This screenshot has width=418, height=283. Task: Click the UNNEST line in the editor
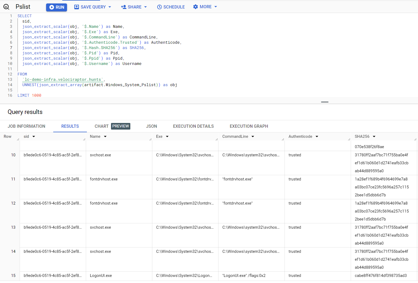pyautogui.click(x=100, y=85)
